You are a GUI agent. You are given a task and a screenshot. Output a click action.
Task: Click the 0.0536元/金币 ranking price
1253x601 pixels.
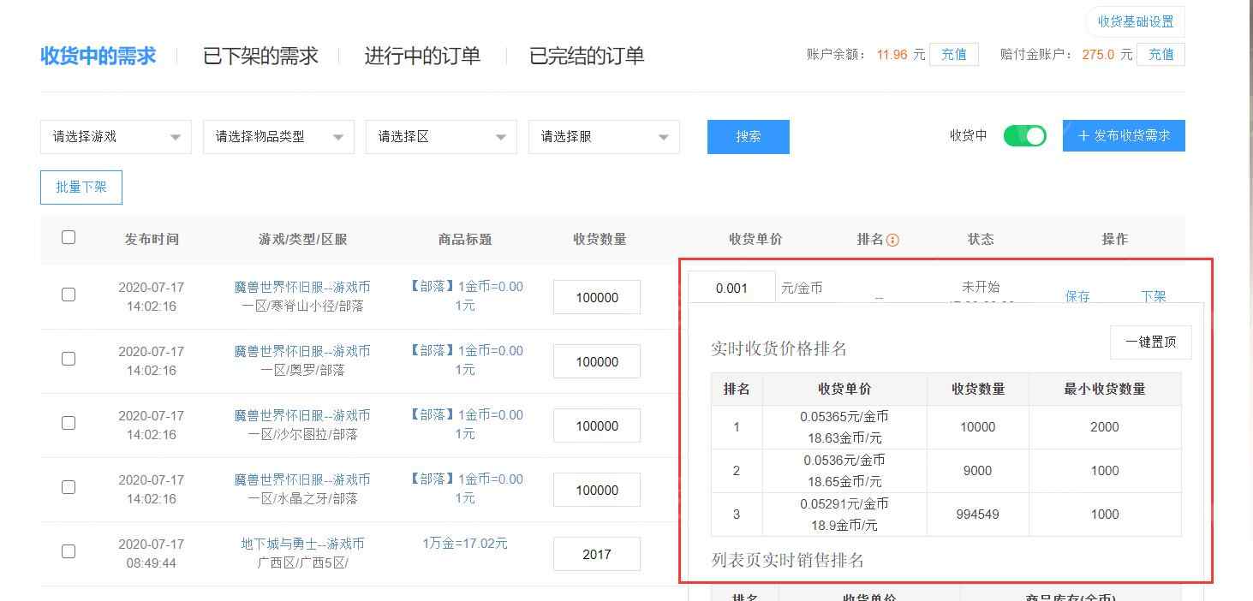pos(844,461)
